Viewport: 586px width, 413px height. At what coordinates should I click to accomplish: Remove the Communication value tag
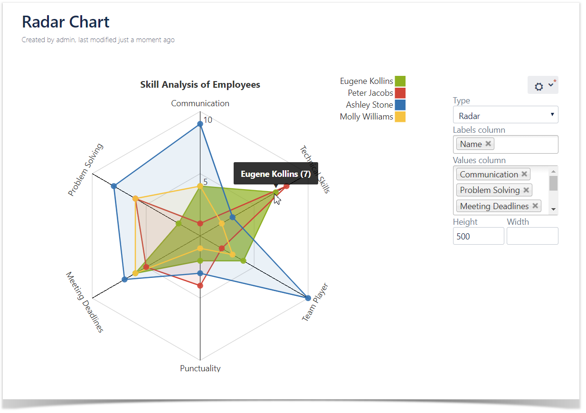click(x=524, y=174)
